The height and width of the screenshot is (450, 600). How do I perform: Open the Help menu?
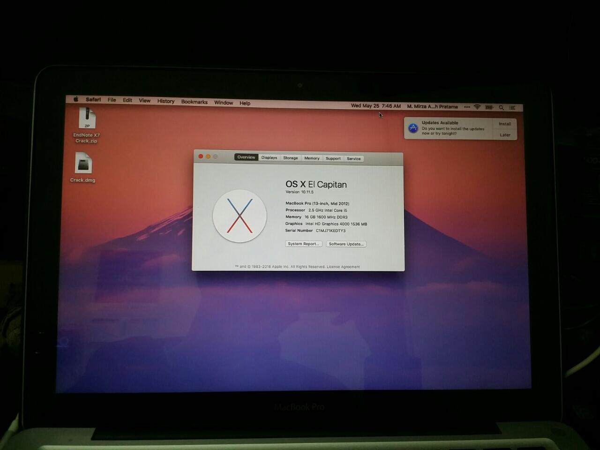coord(245,103)
